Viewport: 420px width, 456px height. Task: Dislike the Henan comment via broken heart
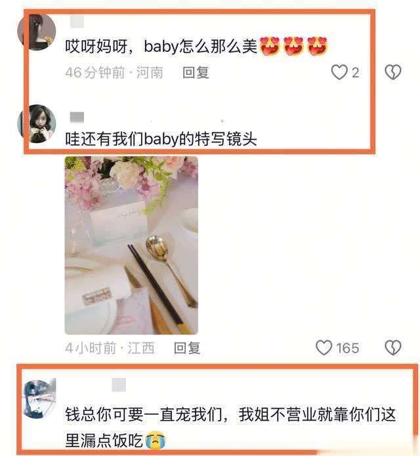click(393, 72)
